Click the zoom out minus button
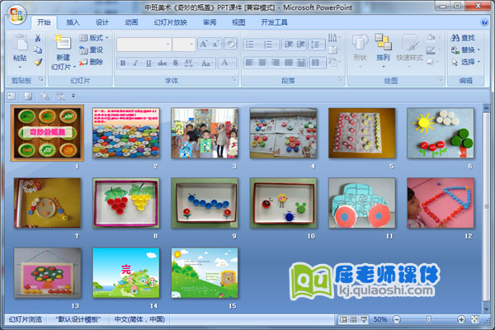 pyautogui.click(x=397, y=319)
